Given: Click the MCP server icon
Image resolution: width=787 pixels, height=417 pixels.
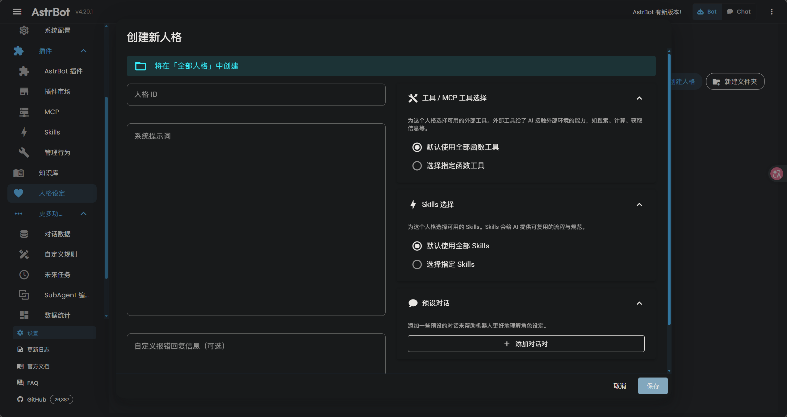Looking at the screenshot, I should click(x=24, y=112).
